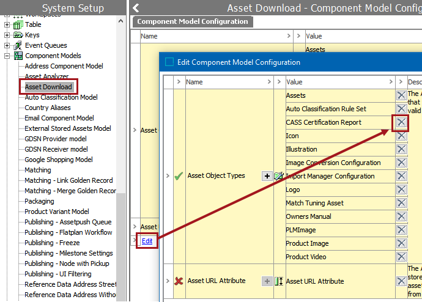The height and width of the screenshot is (302, 422).
Task: Remove the Logo value via X icon
Action: click(401, 190)
